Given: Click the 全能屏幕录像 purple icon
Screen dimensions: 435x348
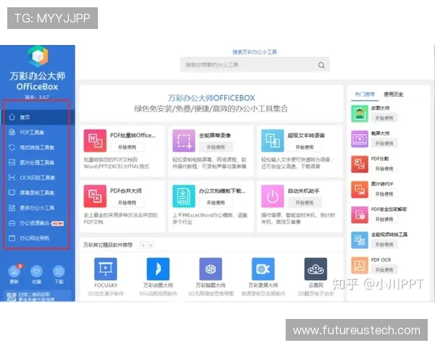Looking at the screenshot, I should [x=183, y=141].
